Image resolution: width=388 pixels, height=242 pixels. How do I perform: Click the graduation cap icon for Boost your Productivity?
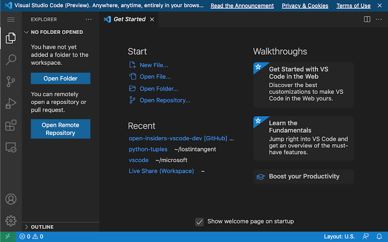click(x=260, y=177)
